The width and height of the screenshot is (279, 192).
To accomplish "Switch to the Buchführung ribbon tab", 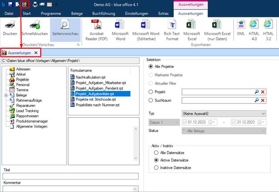I will click(x=104, y=13).
